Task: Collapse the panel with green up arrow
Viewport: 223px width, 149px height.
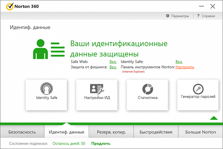Action: (x=214, y=118)
